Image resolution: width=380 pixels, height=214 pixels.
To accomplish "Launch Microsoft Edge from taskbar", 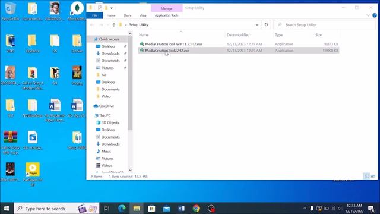I will [122, 209].
